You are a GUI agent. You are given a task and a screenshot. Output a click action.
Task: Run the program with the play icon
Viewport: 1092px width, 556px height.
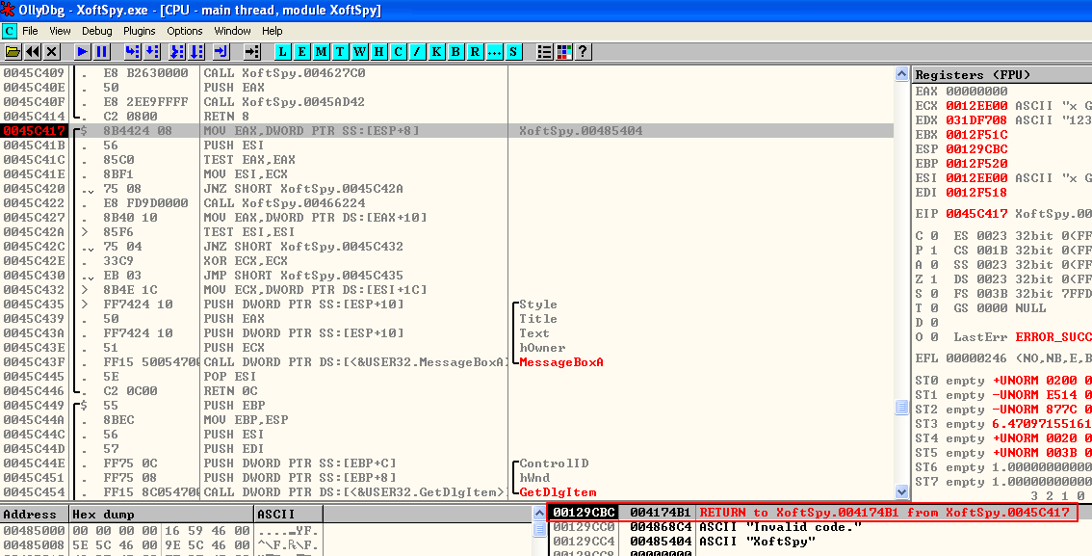pyautogui.click(x=82, y=52)
